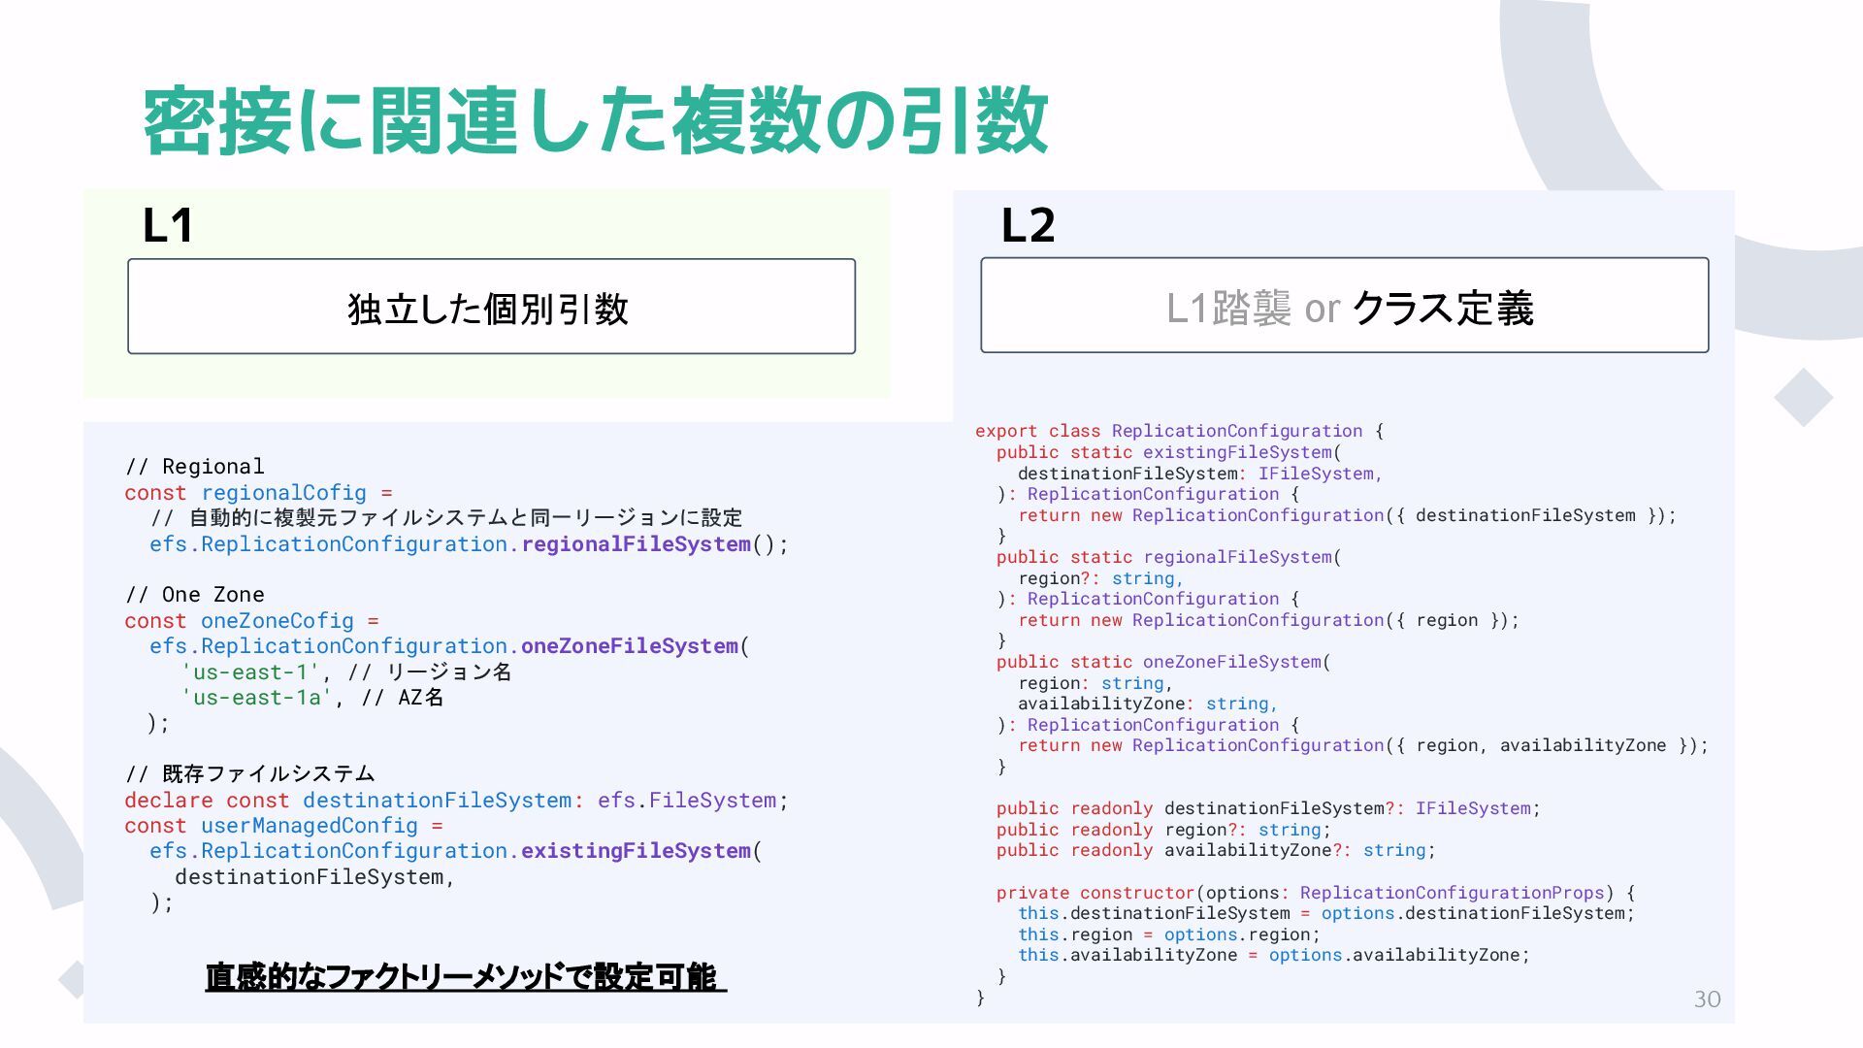Click 'export class ReplicationConfiguration {' line
The image size is (1863, 1048).
point(1180,431)
